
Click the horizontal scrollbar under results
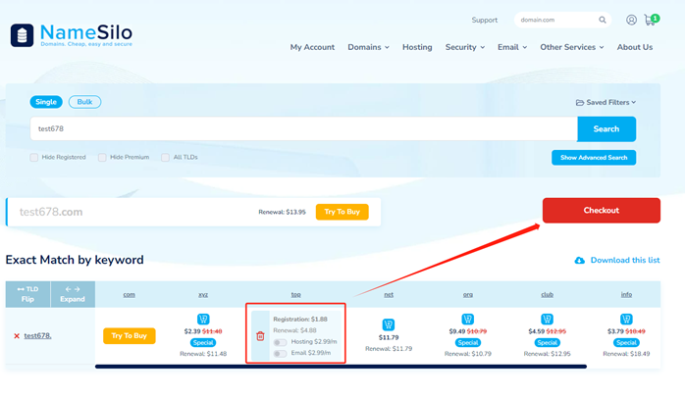[341, 367]
